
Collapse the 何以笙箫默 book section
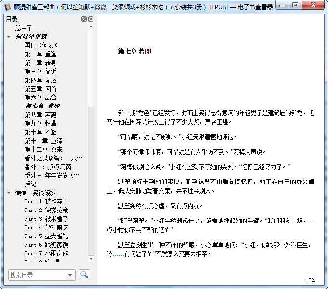9,37
